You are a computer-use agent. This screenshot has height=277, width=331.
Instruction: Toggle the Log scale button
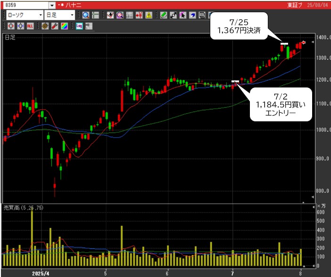point(79,26)
